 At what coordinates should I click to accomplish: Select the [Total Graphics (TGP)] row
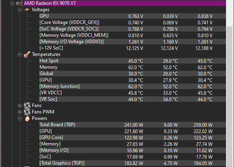132,163
